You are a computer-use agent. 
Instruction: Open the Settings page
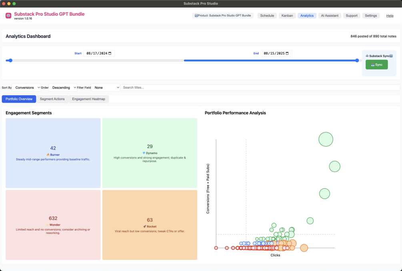[x=371, y=16]
